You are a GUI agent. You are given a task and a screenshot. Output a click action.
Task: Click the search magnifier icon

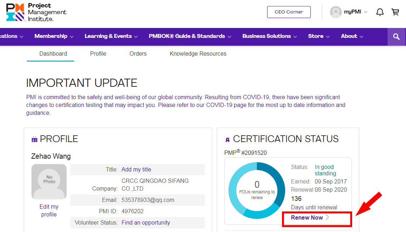396,36
